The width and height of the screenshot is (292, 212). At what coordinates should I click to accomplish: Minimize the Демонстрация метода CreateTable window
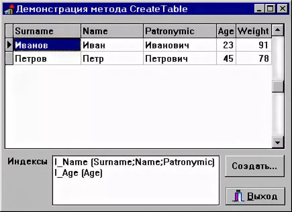click(x=259, y=9)
